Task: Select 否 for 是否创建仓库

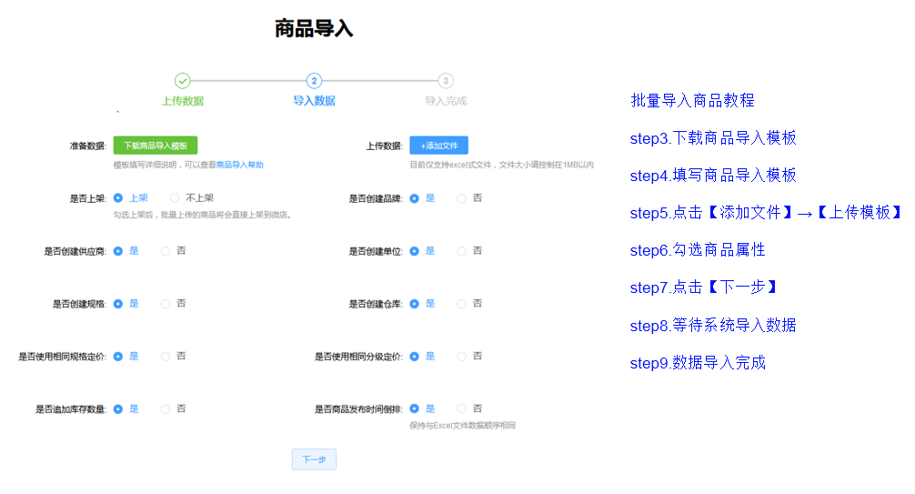Action: [461, 304]
